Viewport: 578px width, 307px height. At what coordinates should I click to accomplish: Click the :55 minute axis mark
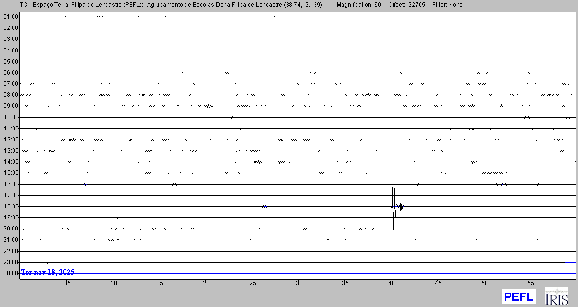[530, 283]
